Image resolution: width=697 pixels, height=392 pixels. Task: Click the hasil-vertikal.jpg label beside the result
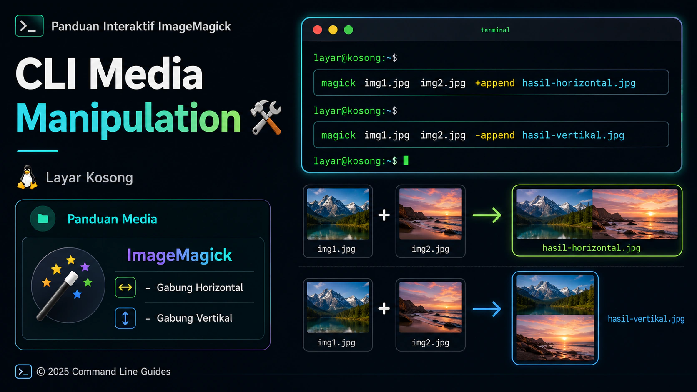click(646, 319)
